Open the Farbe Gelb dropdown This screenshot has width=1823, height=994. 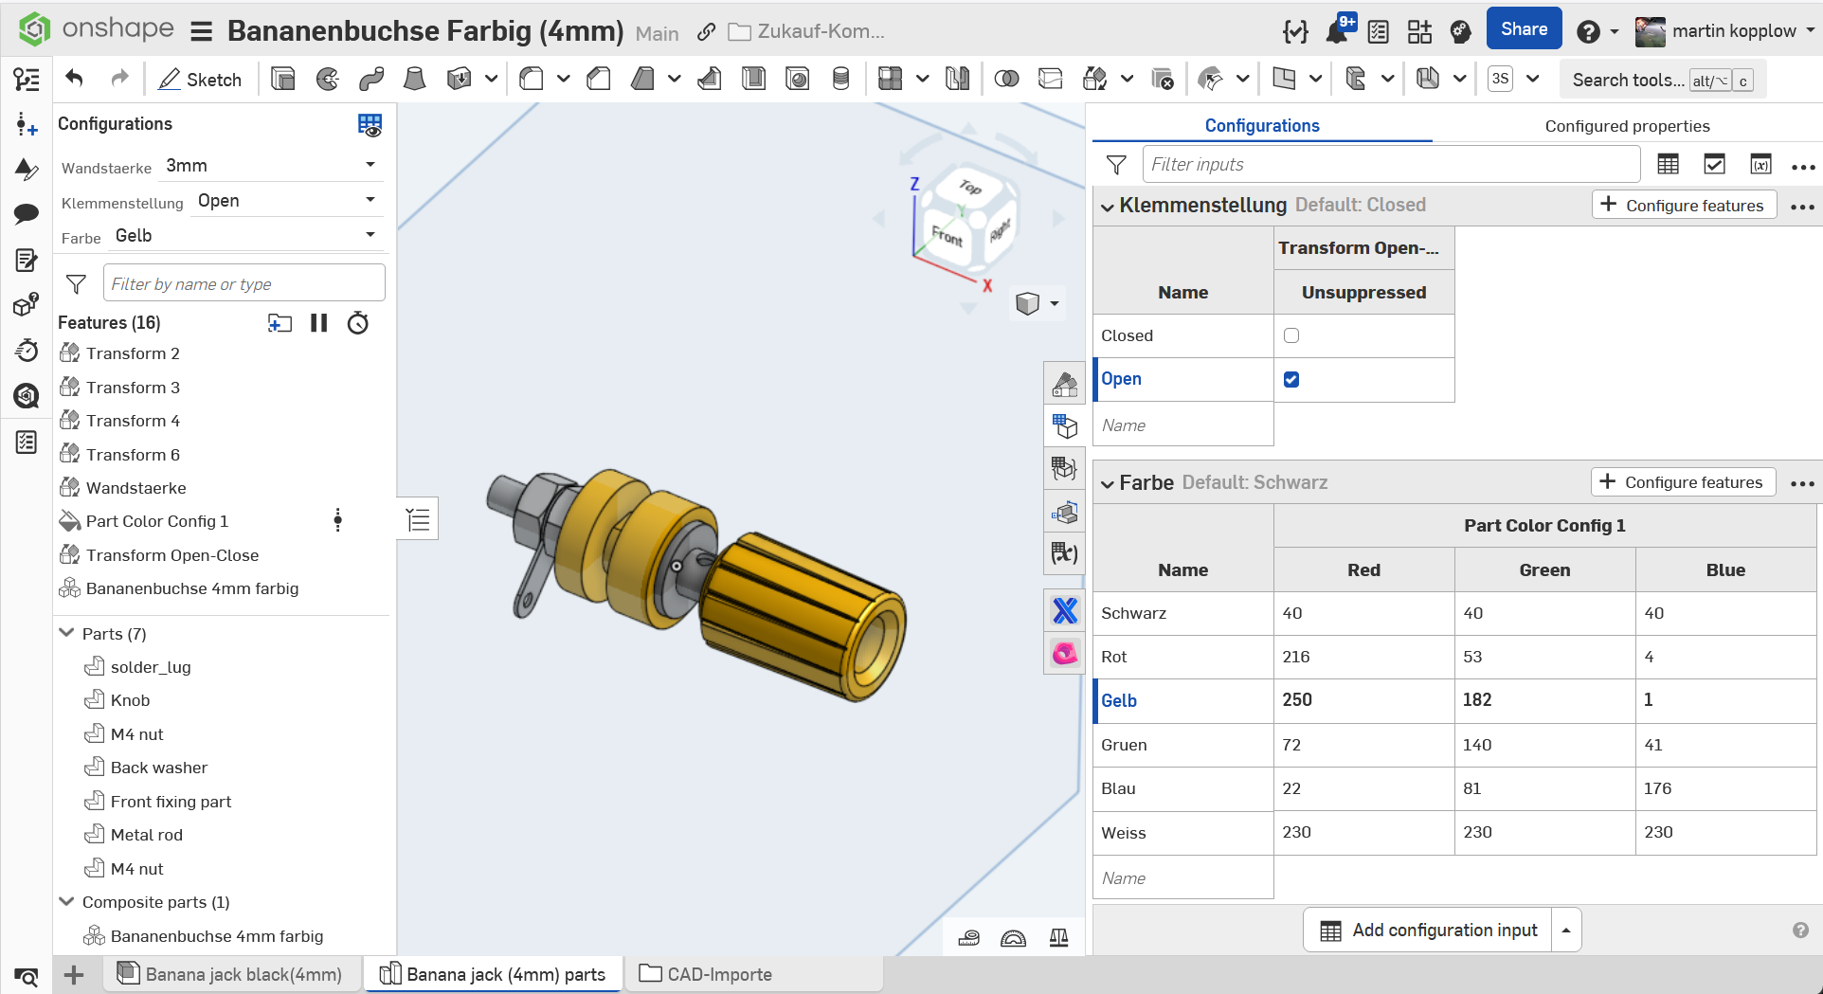coord(245,236)
